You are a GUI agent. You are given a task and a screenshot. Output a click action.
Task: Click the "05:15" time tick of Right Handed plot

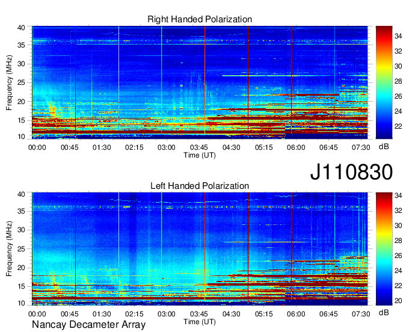coord(264,147)
